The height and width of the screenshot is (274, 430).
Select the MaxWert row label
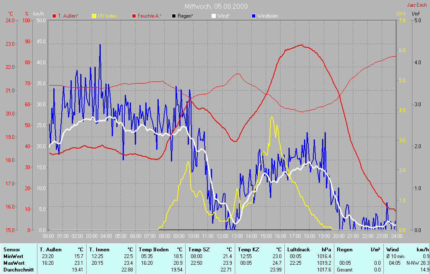click(x=13, y=263)
